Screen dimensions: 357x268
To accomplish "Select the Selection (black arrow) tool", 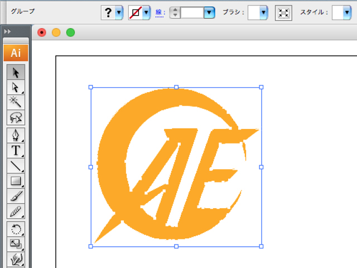I will [16, 72].
